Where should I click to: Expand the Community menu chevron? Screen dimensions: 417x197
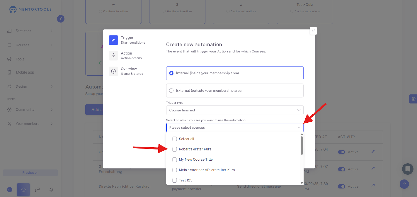click(52, 110)
